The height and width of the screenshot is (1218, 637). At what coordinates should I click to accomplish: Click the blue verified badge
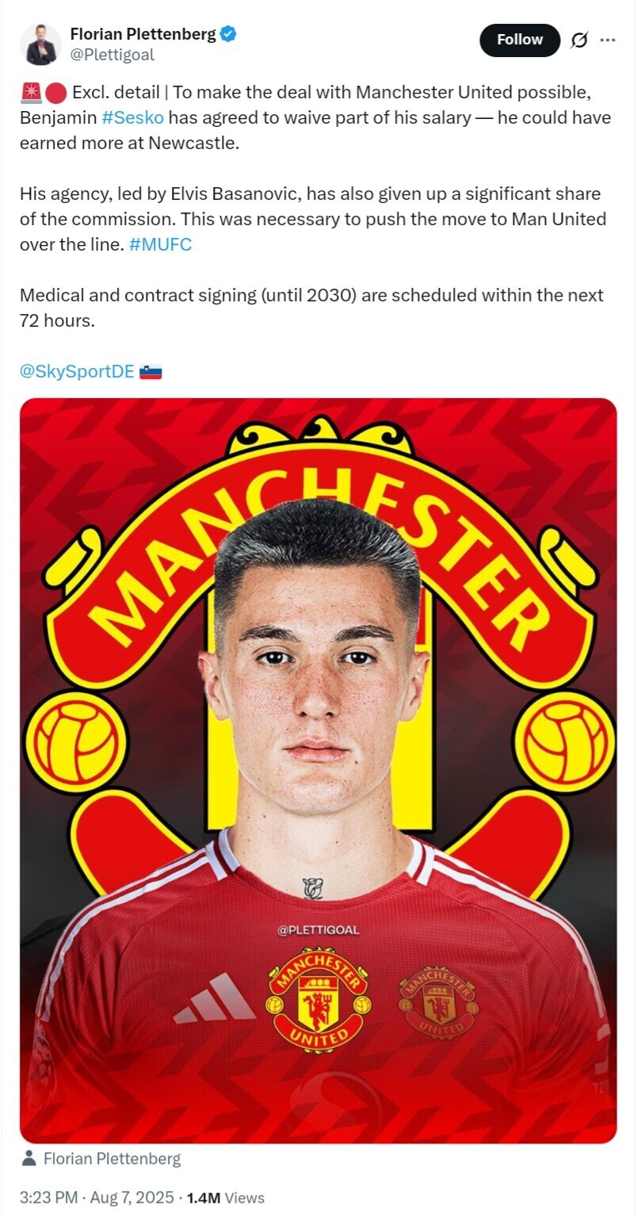click(229, 34)
